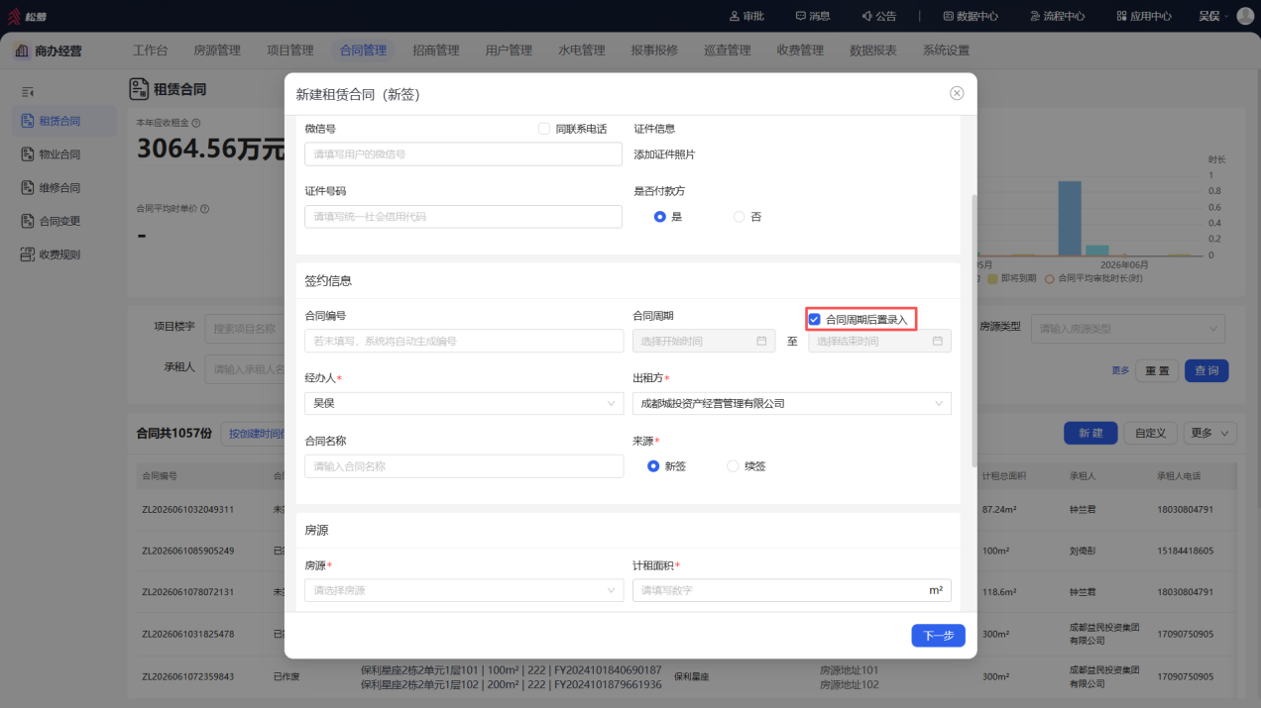Open the 房源管理 menu tab
This screenshot has height=708, width=1261.
tap(217, 51)
